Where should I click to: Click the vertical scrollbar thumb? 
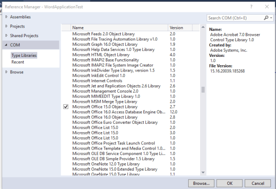(x=203, y=89)
